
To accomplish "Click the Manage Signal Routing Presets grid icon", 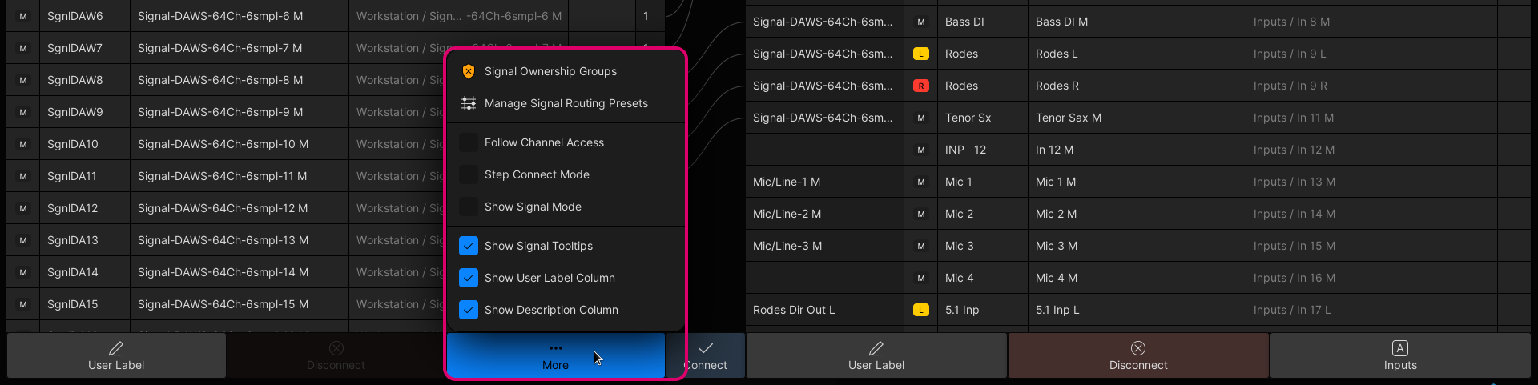I will coord(469,103).
